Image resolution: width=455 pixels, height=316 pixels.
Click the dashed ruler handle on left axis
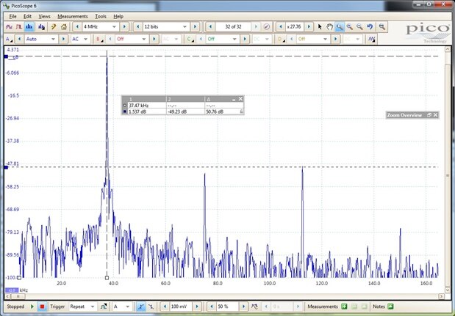pyautogui.click(x=5, y=167)
